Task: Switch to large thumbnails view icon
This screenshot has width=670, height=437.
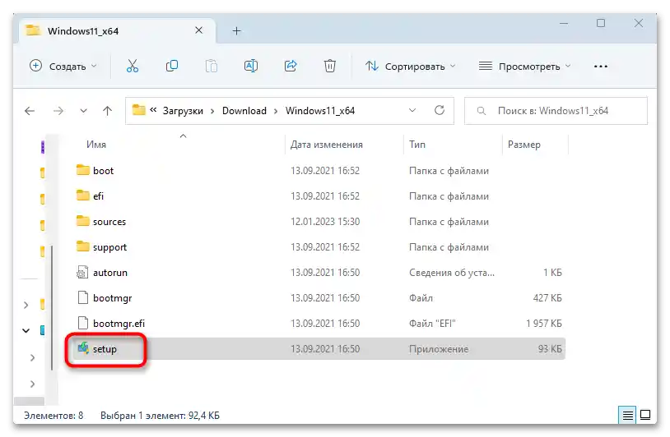Action: click(x=645, y=415)
